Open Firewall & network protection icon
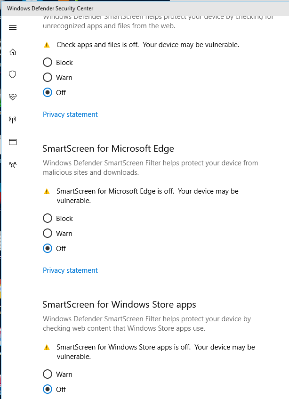 13,119
